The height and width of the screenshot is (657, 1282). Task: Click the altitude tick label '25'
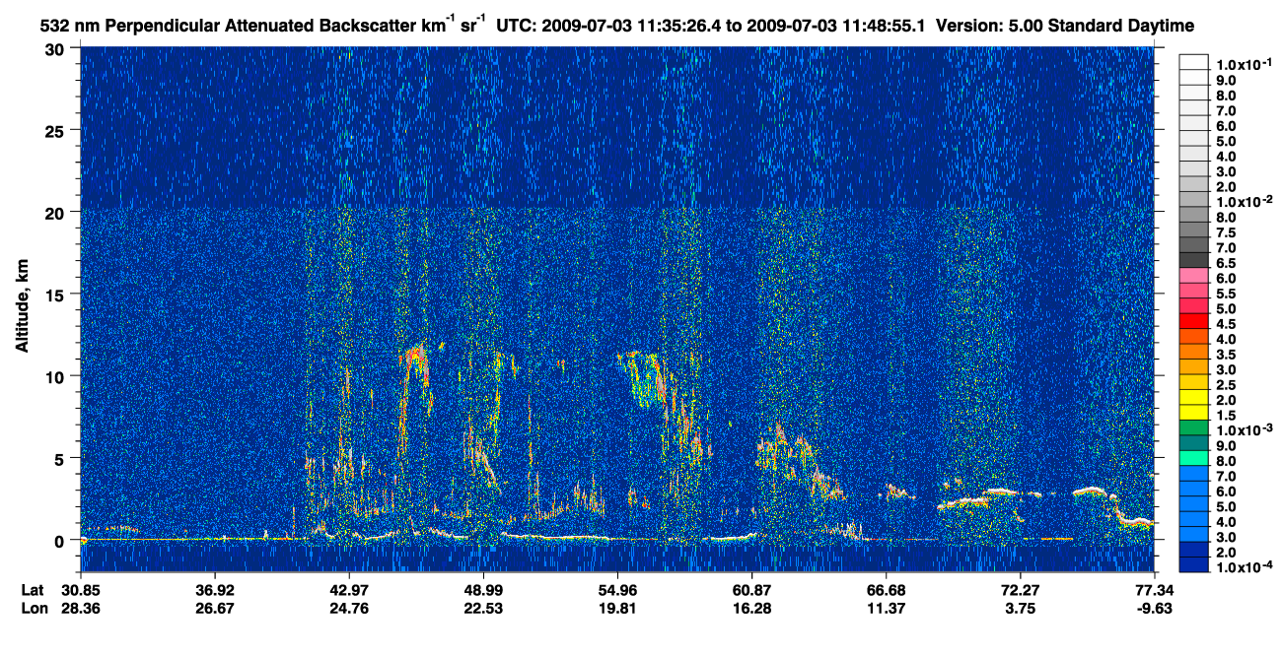pyautogui.click(x=55, y=130)
